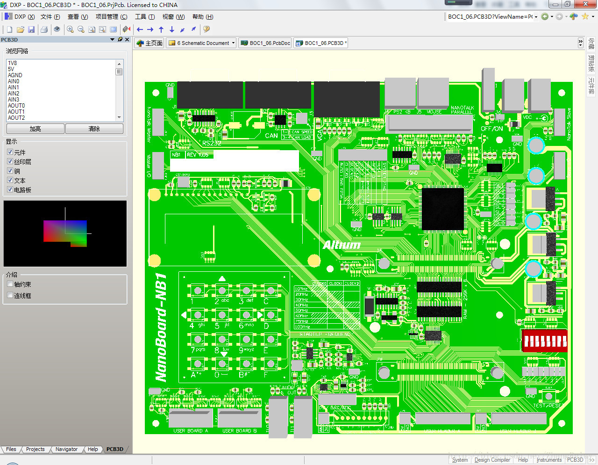Open favorites star icon
Viewport: 598px width, 465px height.
[x=585, y=17]
